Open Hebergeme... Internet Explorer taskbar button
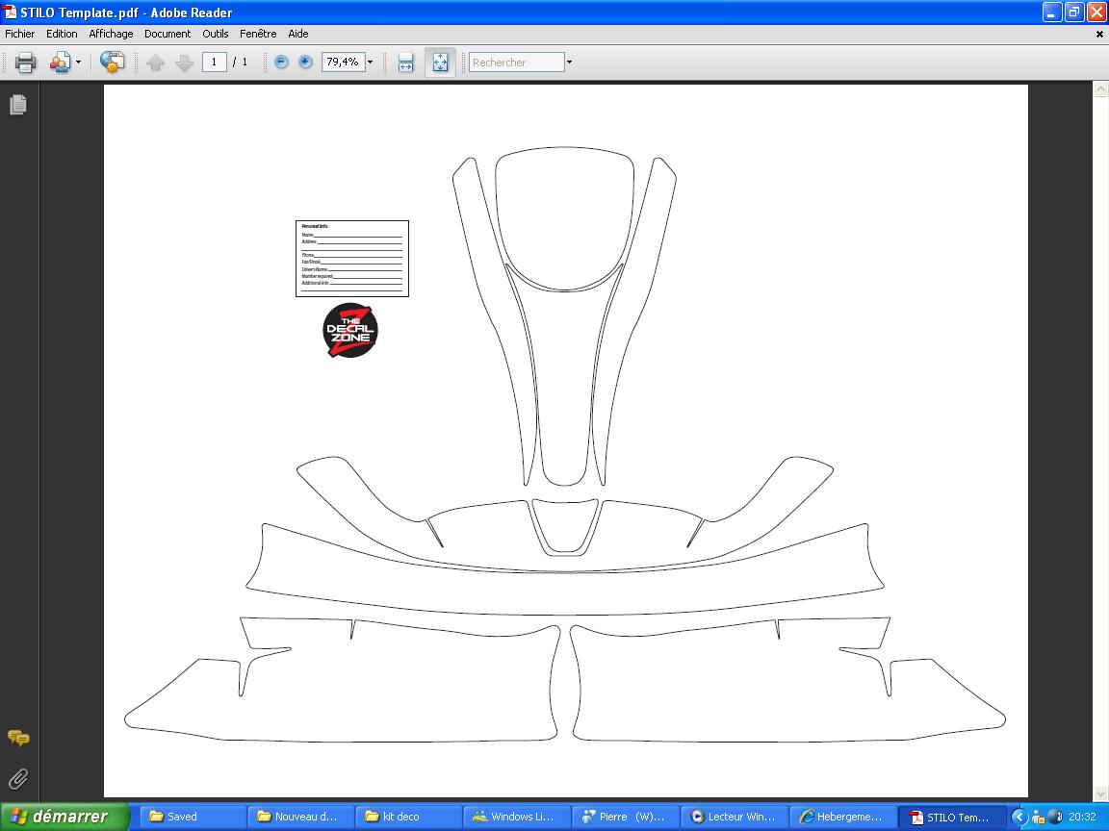 pos(841,817)
